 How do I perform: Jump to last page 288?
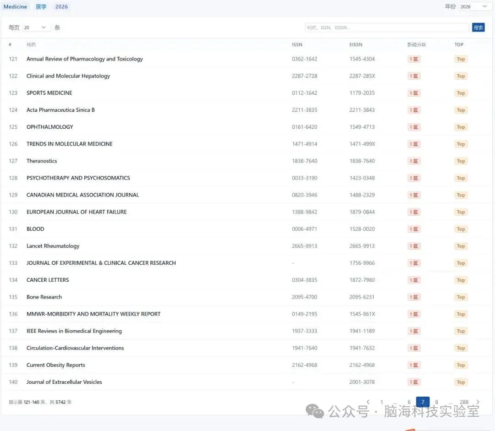[x=464, y=402]
